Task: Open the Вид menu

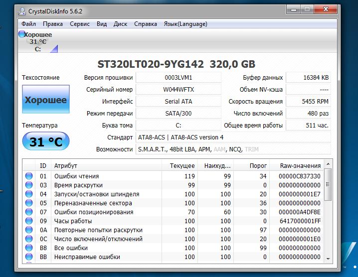Action: pyautogui.click(x=102, y=24)
